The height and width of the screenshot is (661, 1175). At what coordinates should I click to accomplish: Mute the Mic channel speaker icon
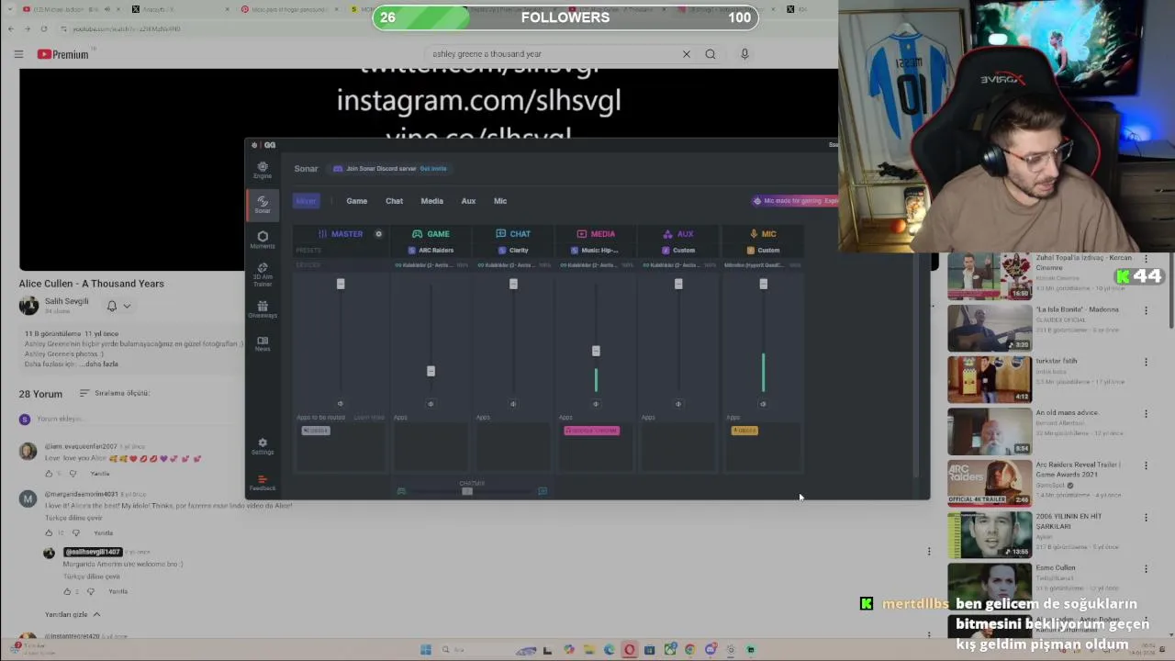(x=763, y=403)
